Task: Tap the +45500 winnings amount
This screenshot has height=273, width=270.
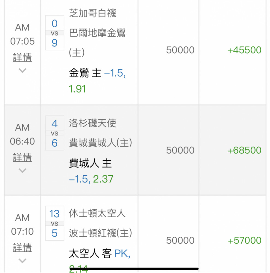Action: click(x=244, y=50)
